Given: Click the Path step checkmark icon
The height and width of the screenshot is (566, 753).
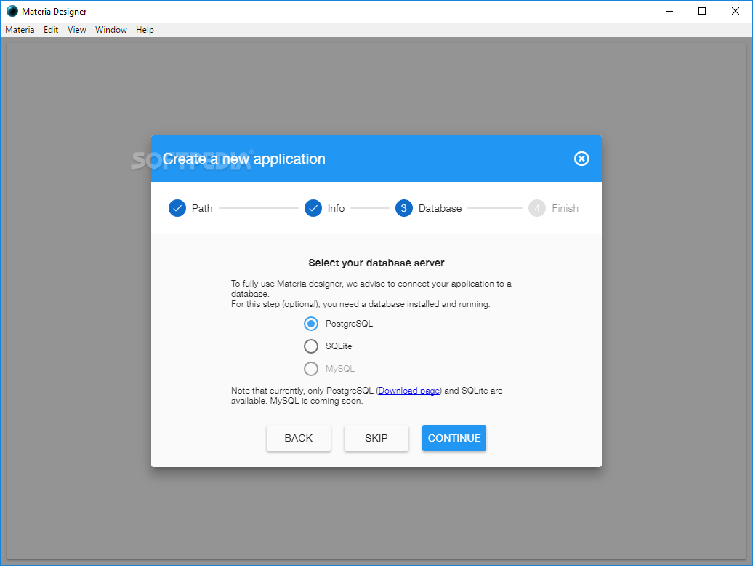Looking at the screenshot, I should pos(177,208).
